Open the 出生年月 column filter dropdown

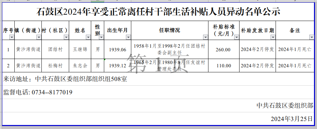[128, 37]
